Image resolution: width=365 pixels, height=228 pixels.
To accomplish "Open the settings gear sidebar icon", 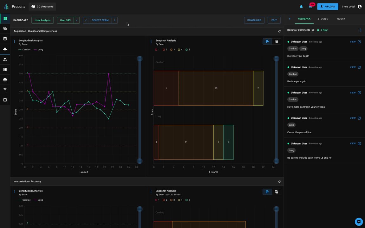I will click(x=5, y=100).
